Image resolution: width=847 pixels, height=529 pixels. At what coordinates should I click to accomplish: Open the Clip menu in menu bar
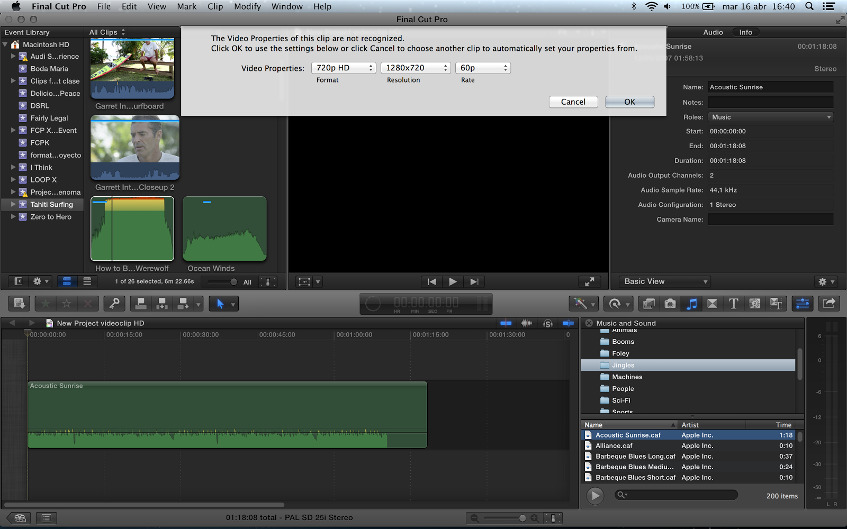point(215,6)
